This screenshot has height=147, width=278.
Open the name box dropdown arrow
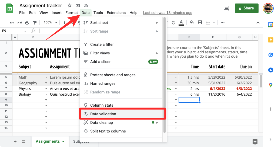25,31
